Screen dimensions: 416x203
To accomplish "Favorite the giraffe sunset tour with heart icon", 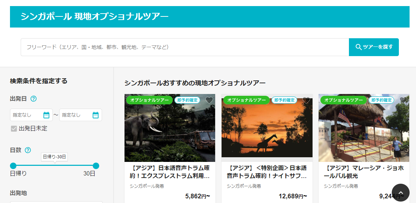I will (306, 100).
